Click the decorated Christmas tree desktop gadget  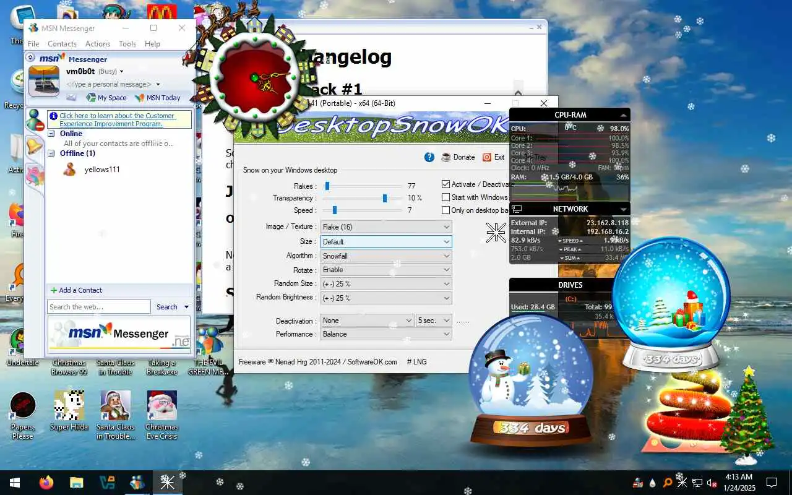(747, 415)
